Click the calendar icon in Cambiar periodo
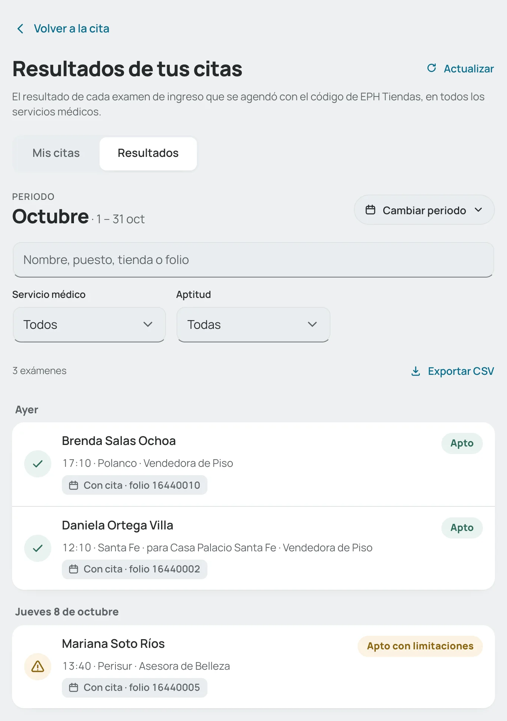This screenshot has height=721, width=507. coord(370,210)
